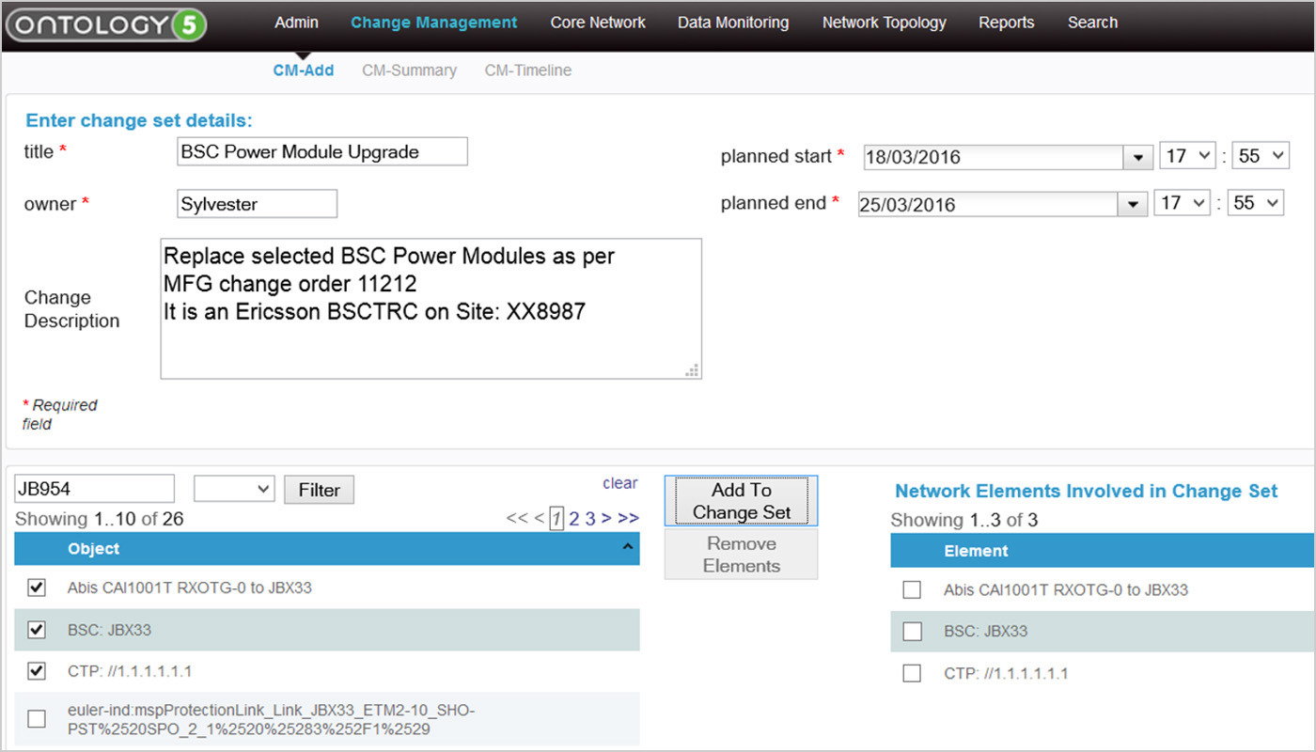
Task: Open the planned end hour dropdown
Action: click(x=1182, y=203)
